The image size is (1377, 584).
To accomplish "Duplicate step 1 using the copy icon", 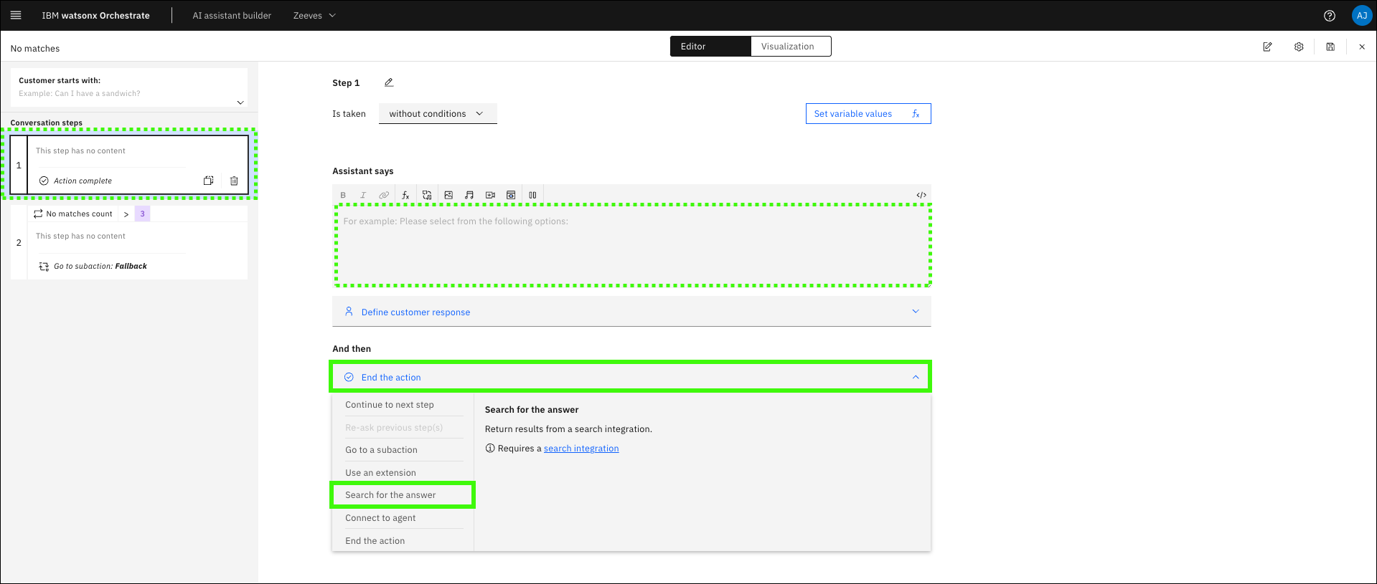I will [208, 181].
